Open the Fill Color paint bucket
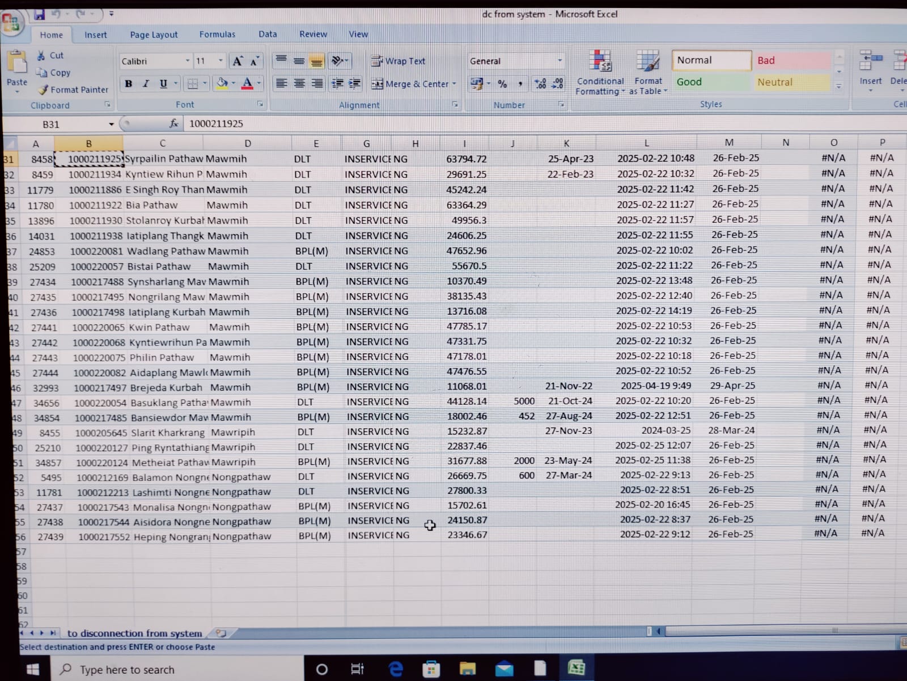Image resolution: width=907 pixels, height=681 pixels. (x=222, y=84)
